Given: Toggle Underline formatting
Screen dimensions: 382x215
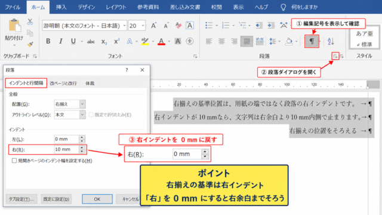Looking at the screenshot, I should (x=73, y=41).
